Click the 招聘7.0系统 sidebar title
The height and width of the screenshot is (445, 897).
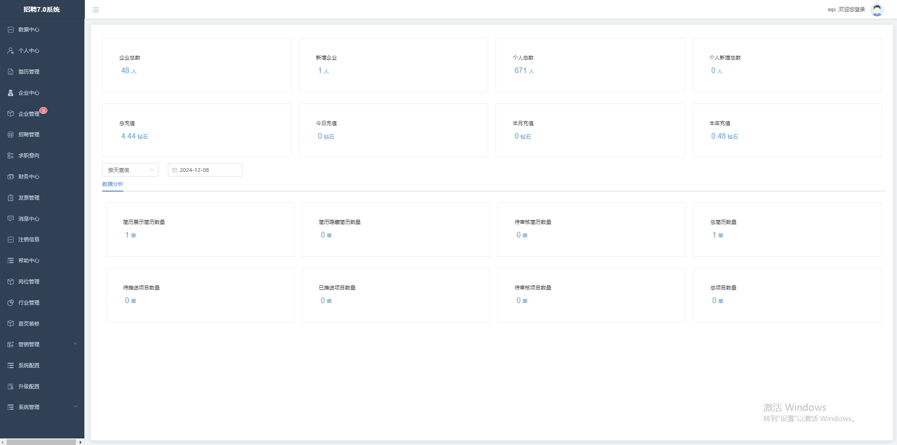(x=42, y=9)
